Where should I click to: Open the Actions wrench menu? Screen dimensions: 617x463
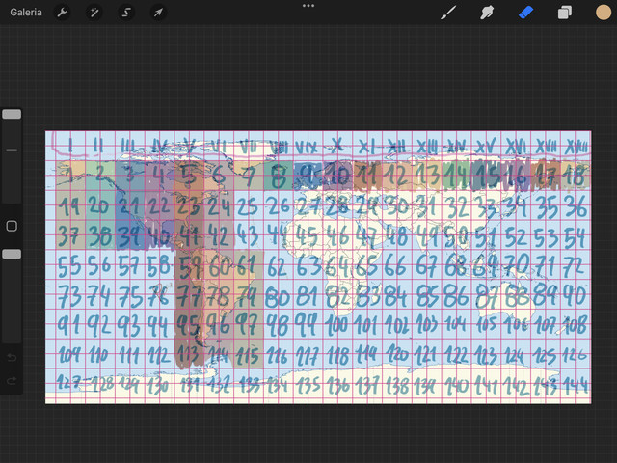pyautogui.click(x=62, y=13)
